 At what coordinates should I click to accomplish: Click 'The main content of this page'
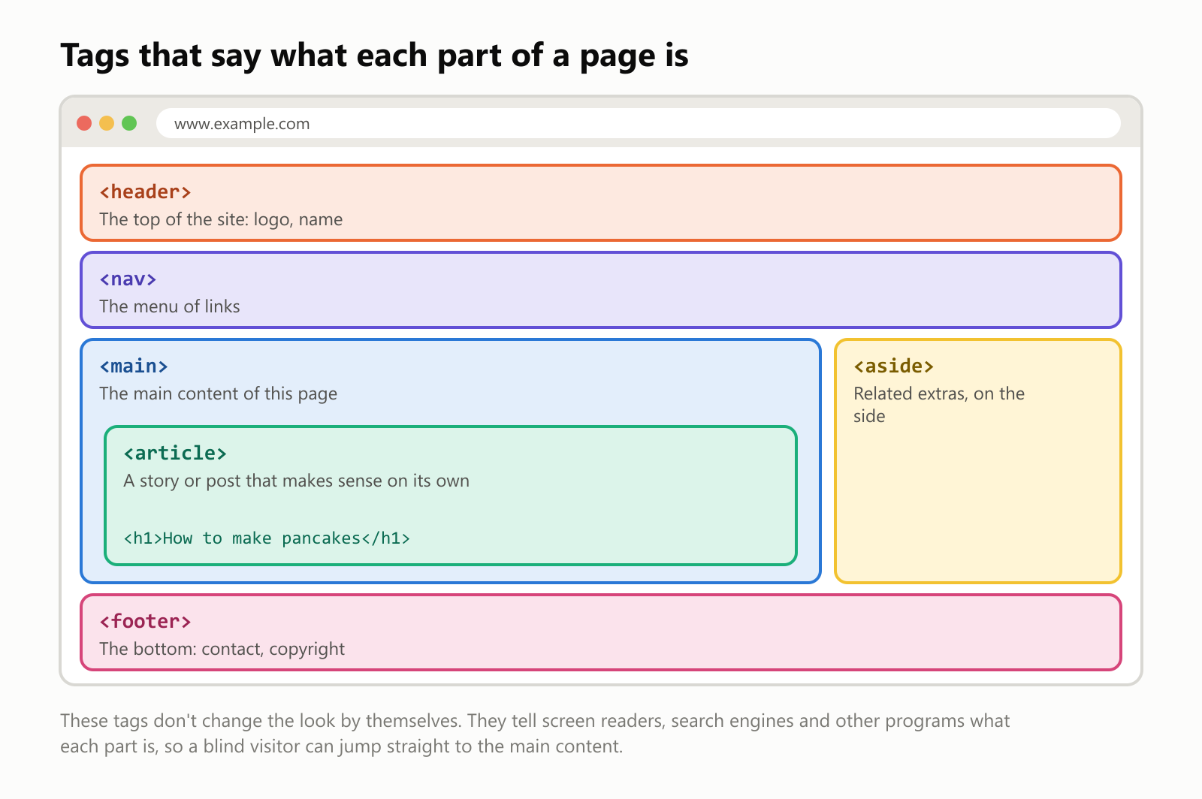(x=218, y=393)
